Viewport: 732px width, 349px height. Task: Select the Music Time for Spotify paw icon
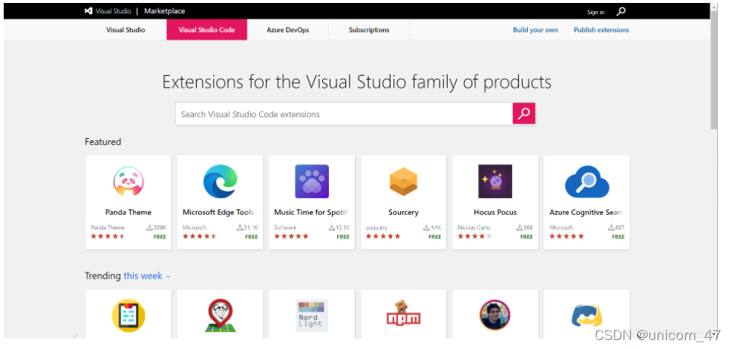[312, 181]
